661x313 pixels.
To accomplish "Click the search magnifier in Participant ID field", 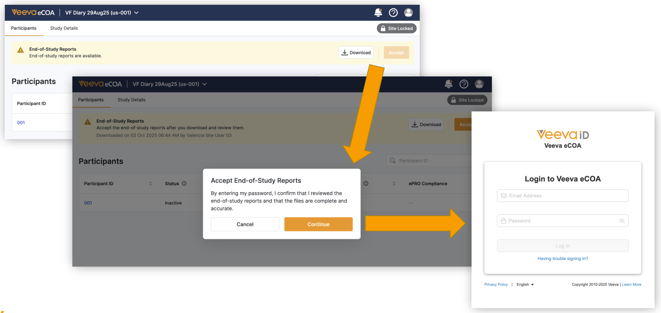I will click(x=393, y=161).
